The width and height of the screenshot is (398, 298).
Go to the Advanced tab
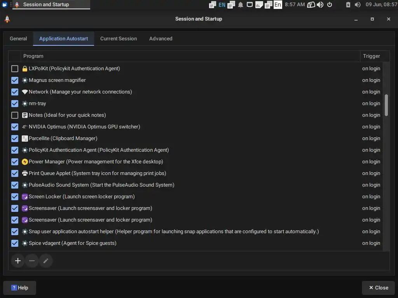click(x=161, y=39)
